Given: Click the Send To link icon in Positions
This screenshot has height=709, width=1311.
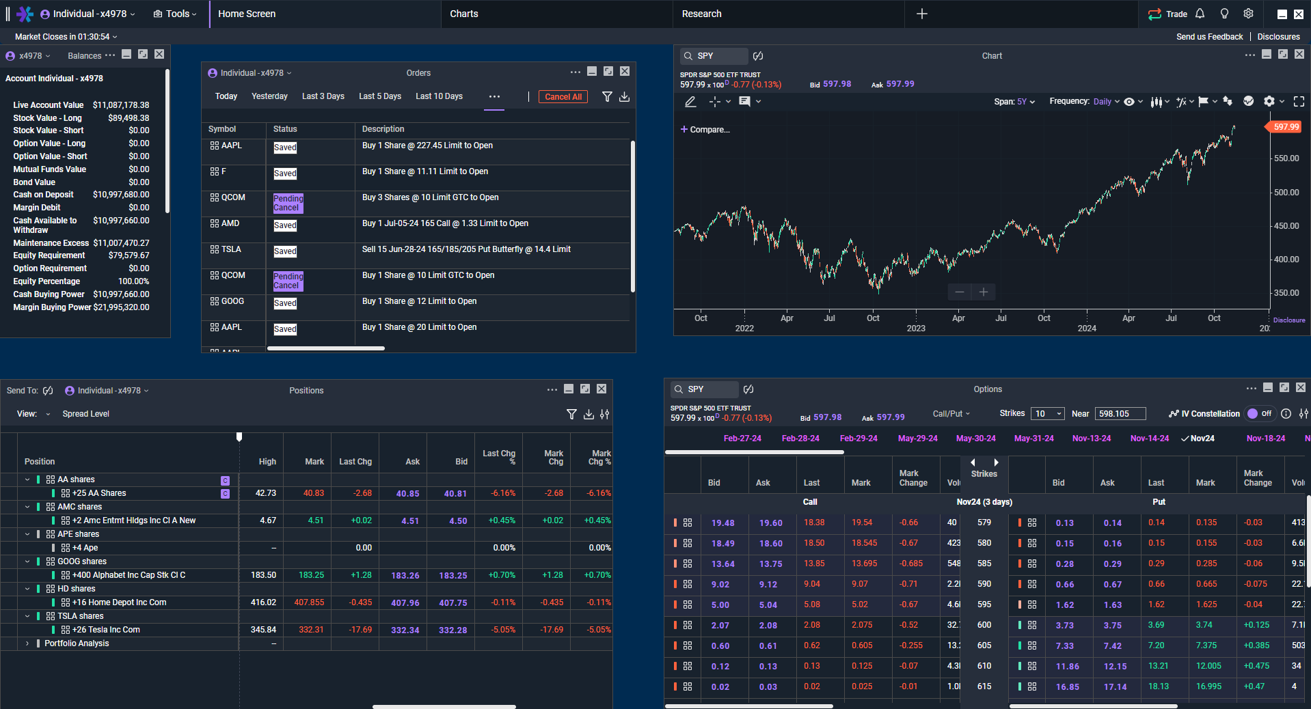Looking at the screenshot, I should 48,391.
